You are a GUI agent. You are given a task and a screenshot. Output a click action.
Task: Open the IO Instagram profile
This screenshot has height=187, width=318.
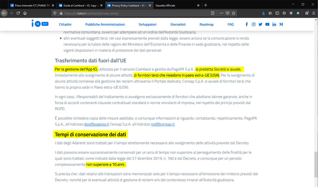pyautogui.click(x=253, y=24)
